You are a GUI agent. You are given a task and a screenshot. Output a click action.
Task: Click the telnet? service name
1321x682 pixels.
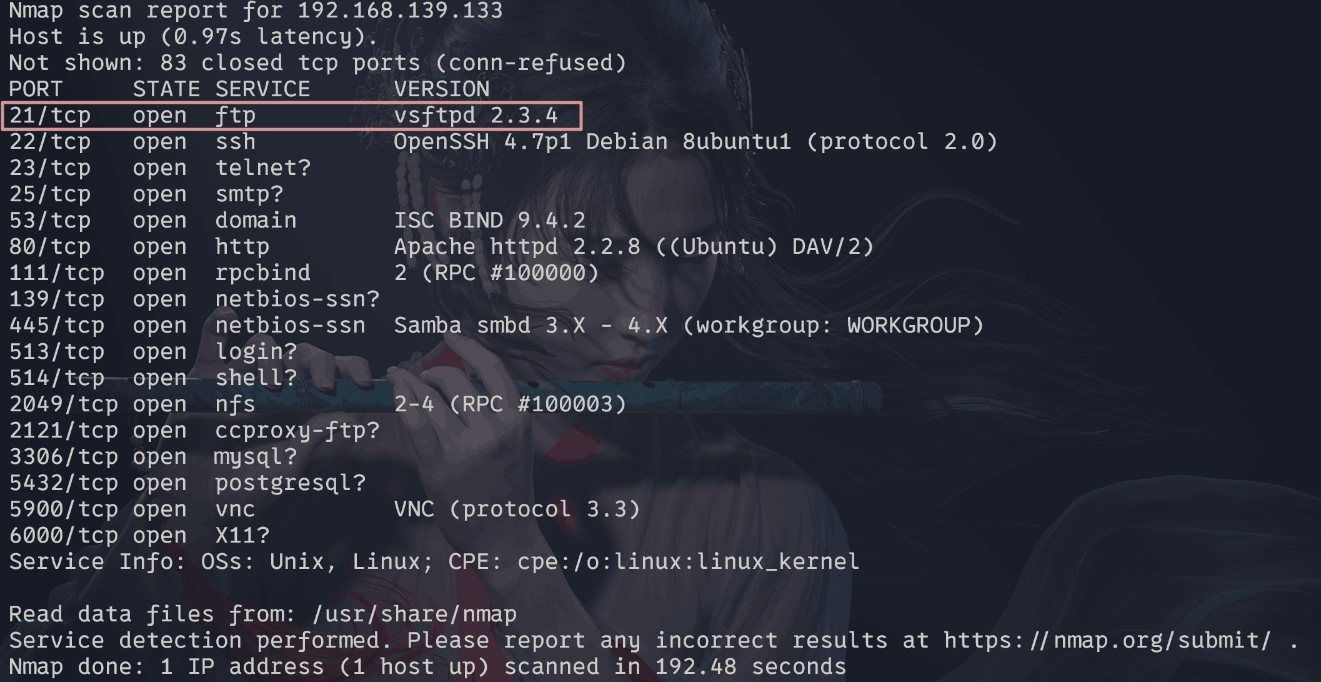pyautogui.click(x=262, y=168)
